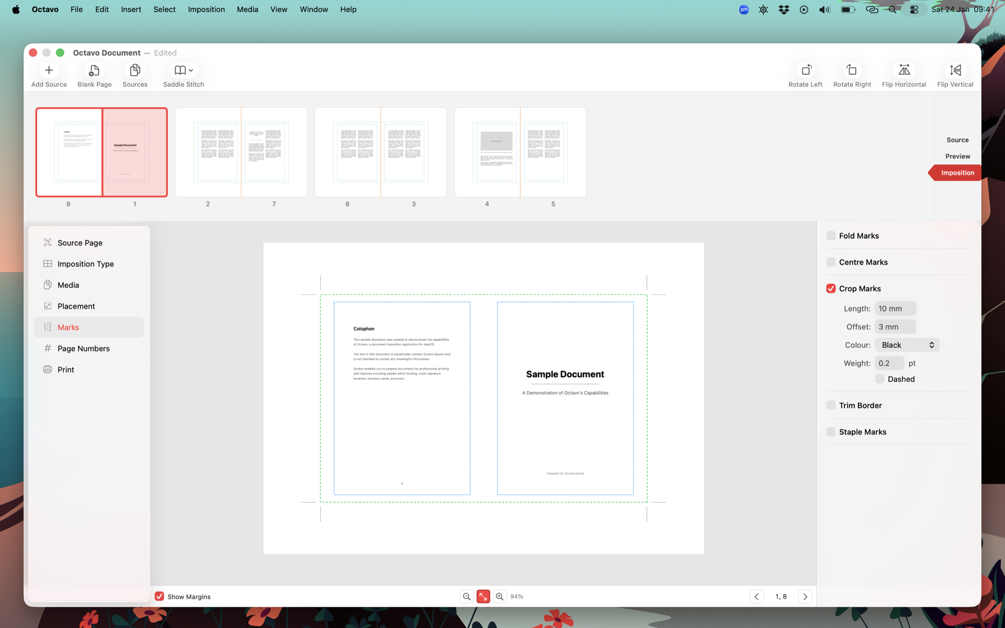The width and height of the screenshot is (1005, 628).
Task: Select Page Numbers in the sidebar
Action: [x=83, y=349]
